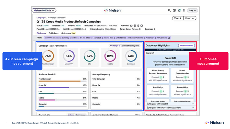Screen dimensions: 230x129
Task: Open the notifications bell icon
Action: coord(179,10)
